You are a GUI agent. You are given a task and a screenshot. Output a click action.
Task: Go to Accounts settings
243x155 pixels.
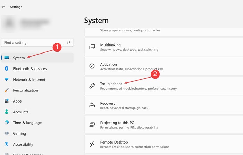[20, 112]
